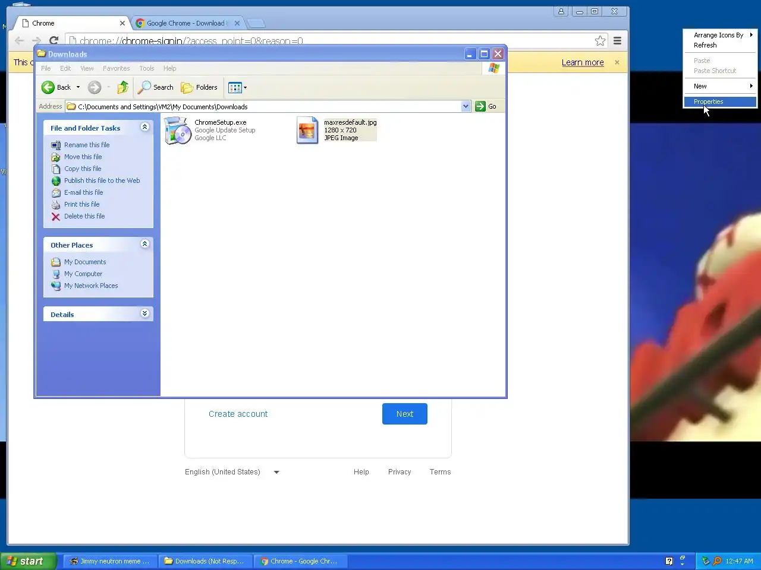This screenshot has width=761, height=570.
Task: Open the Help menu in Downloads window
Action: (169, 68)
